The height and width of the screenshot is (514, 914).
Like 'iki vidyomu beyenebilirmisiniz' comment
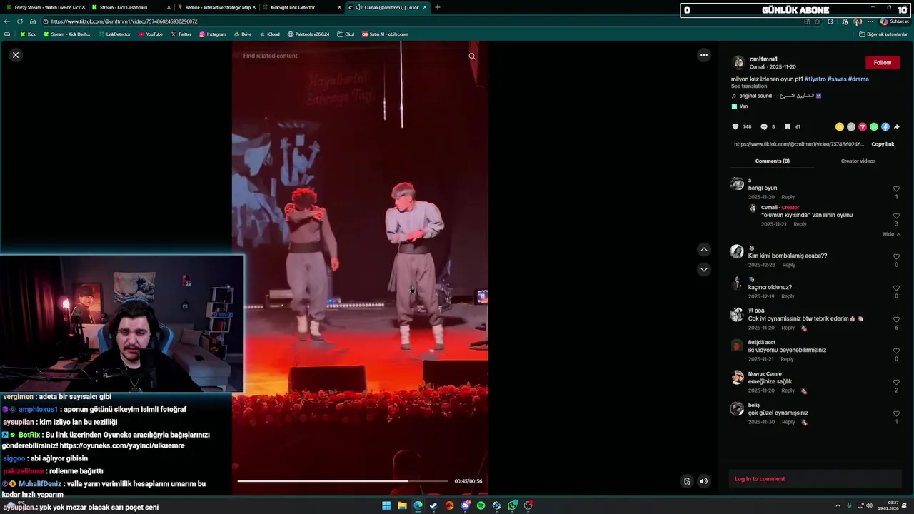pos(896,351)
